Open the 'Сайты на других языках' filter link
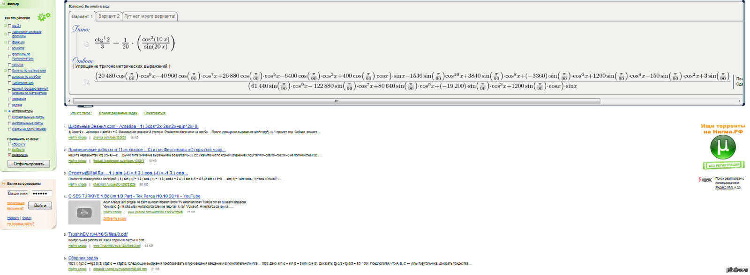 coord(29,129)
